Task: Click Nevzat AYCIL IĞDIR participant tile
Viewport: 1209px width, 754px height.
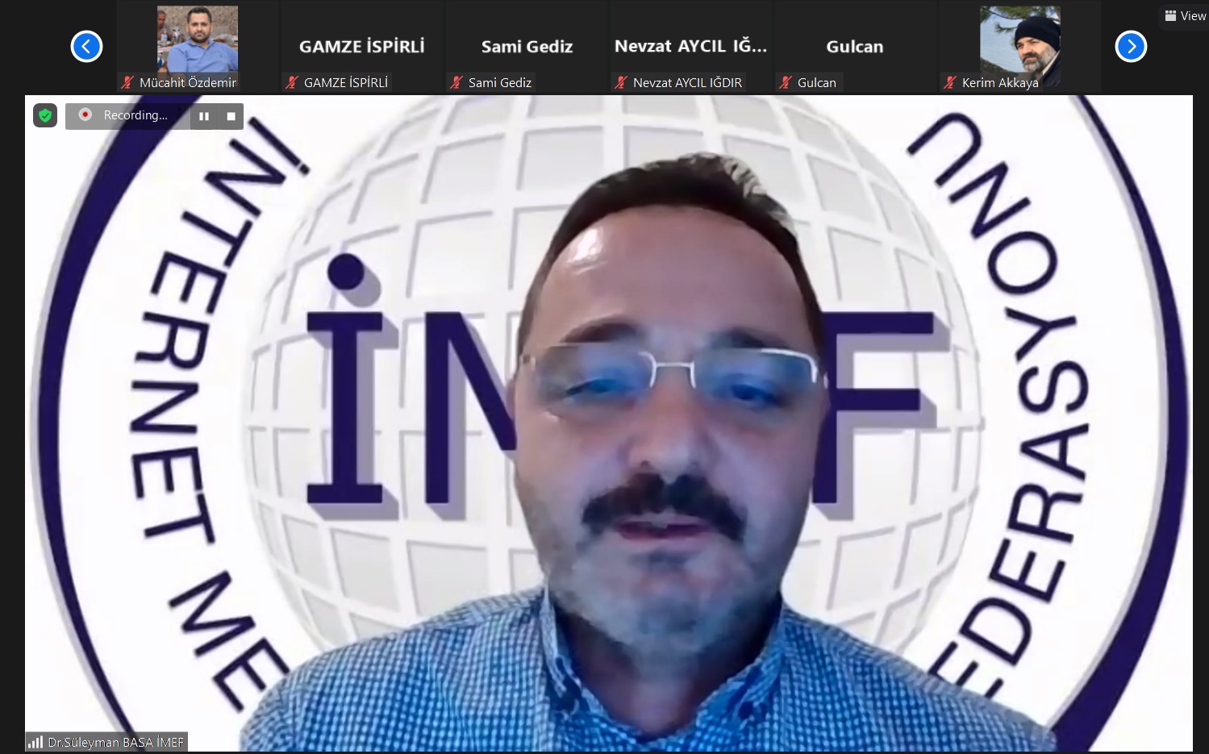Action: click(690, 47)
